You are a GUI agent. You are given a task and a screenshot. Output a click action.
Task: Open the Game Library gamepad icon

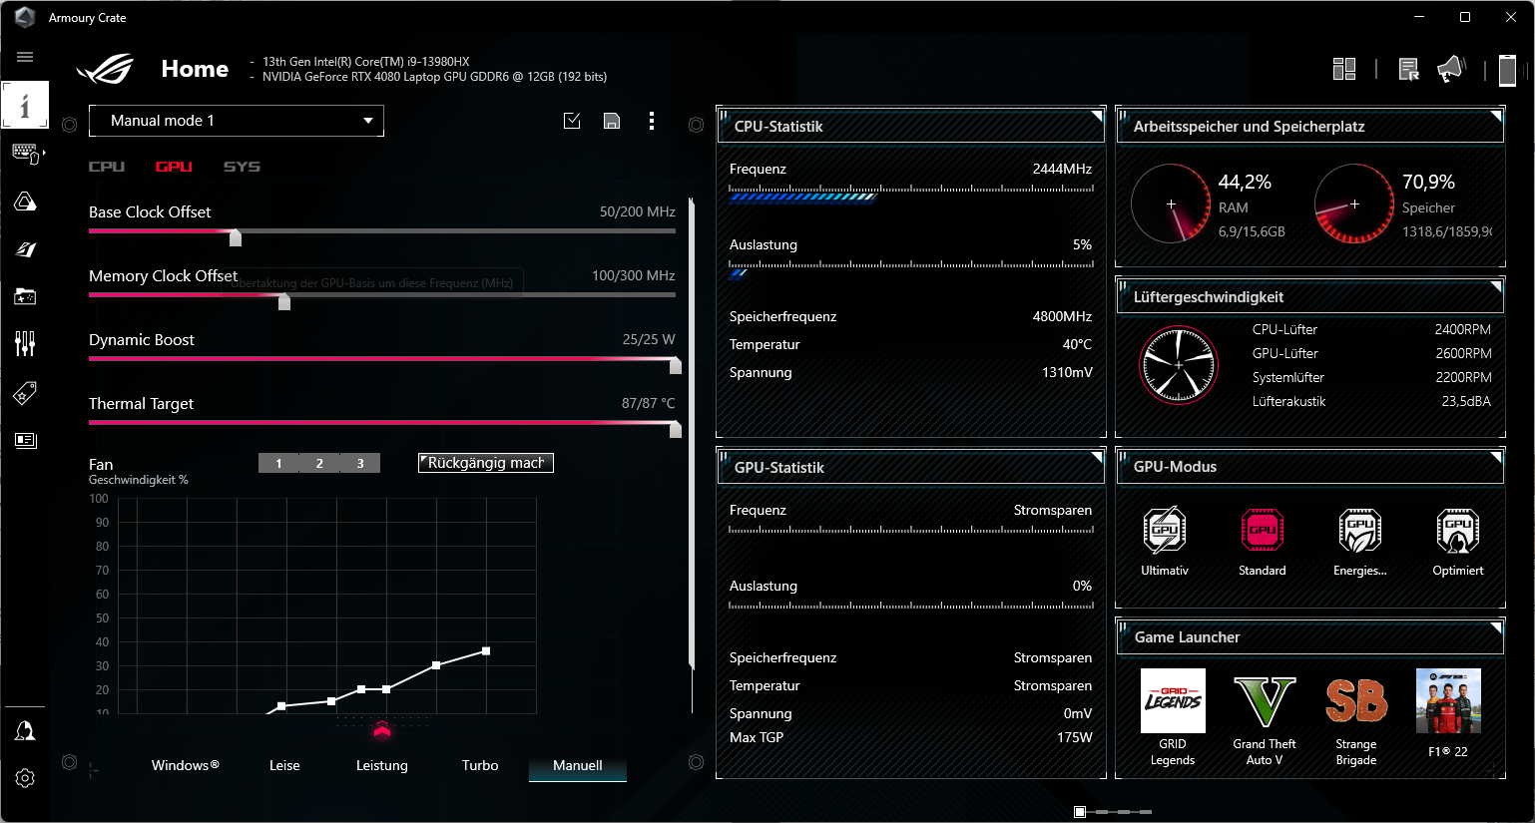[x=25, y=296]
